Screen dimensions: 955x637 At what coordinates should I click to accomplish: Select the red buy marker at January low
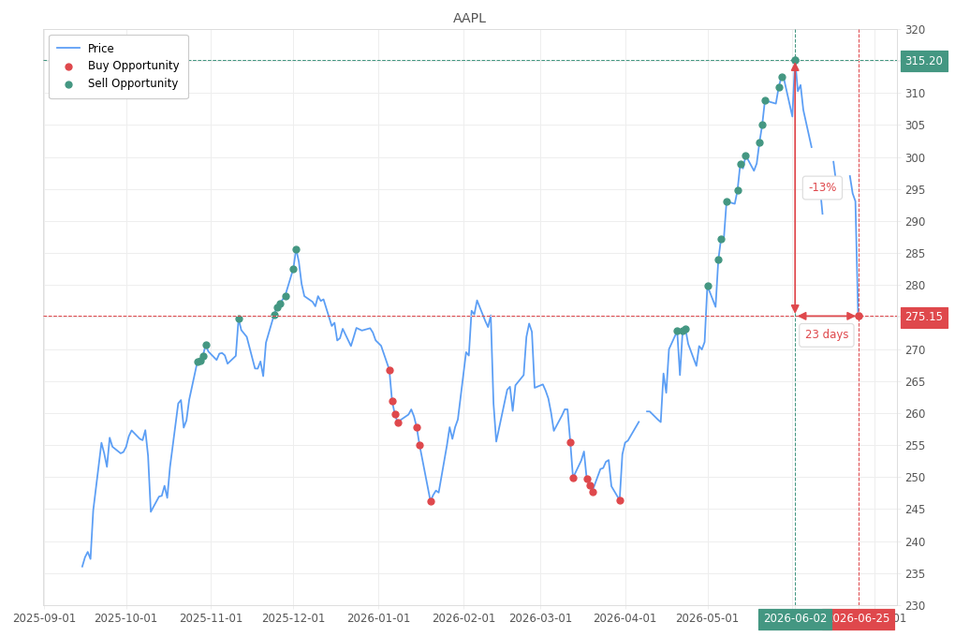coord(432,502)
